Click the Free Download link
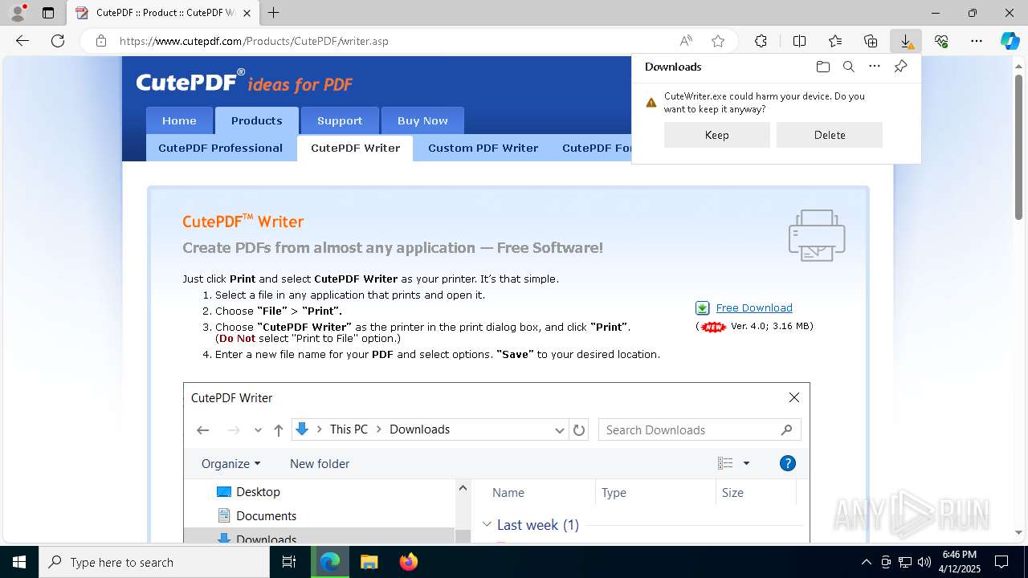This screenshot has width=1028, height=578. tap(754, 308)
